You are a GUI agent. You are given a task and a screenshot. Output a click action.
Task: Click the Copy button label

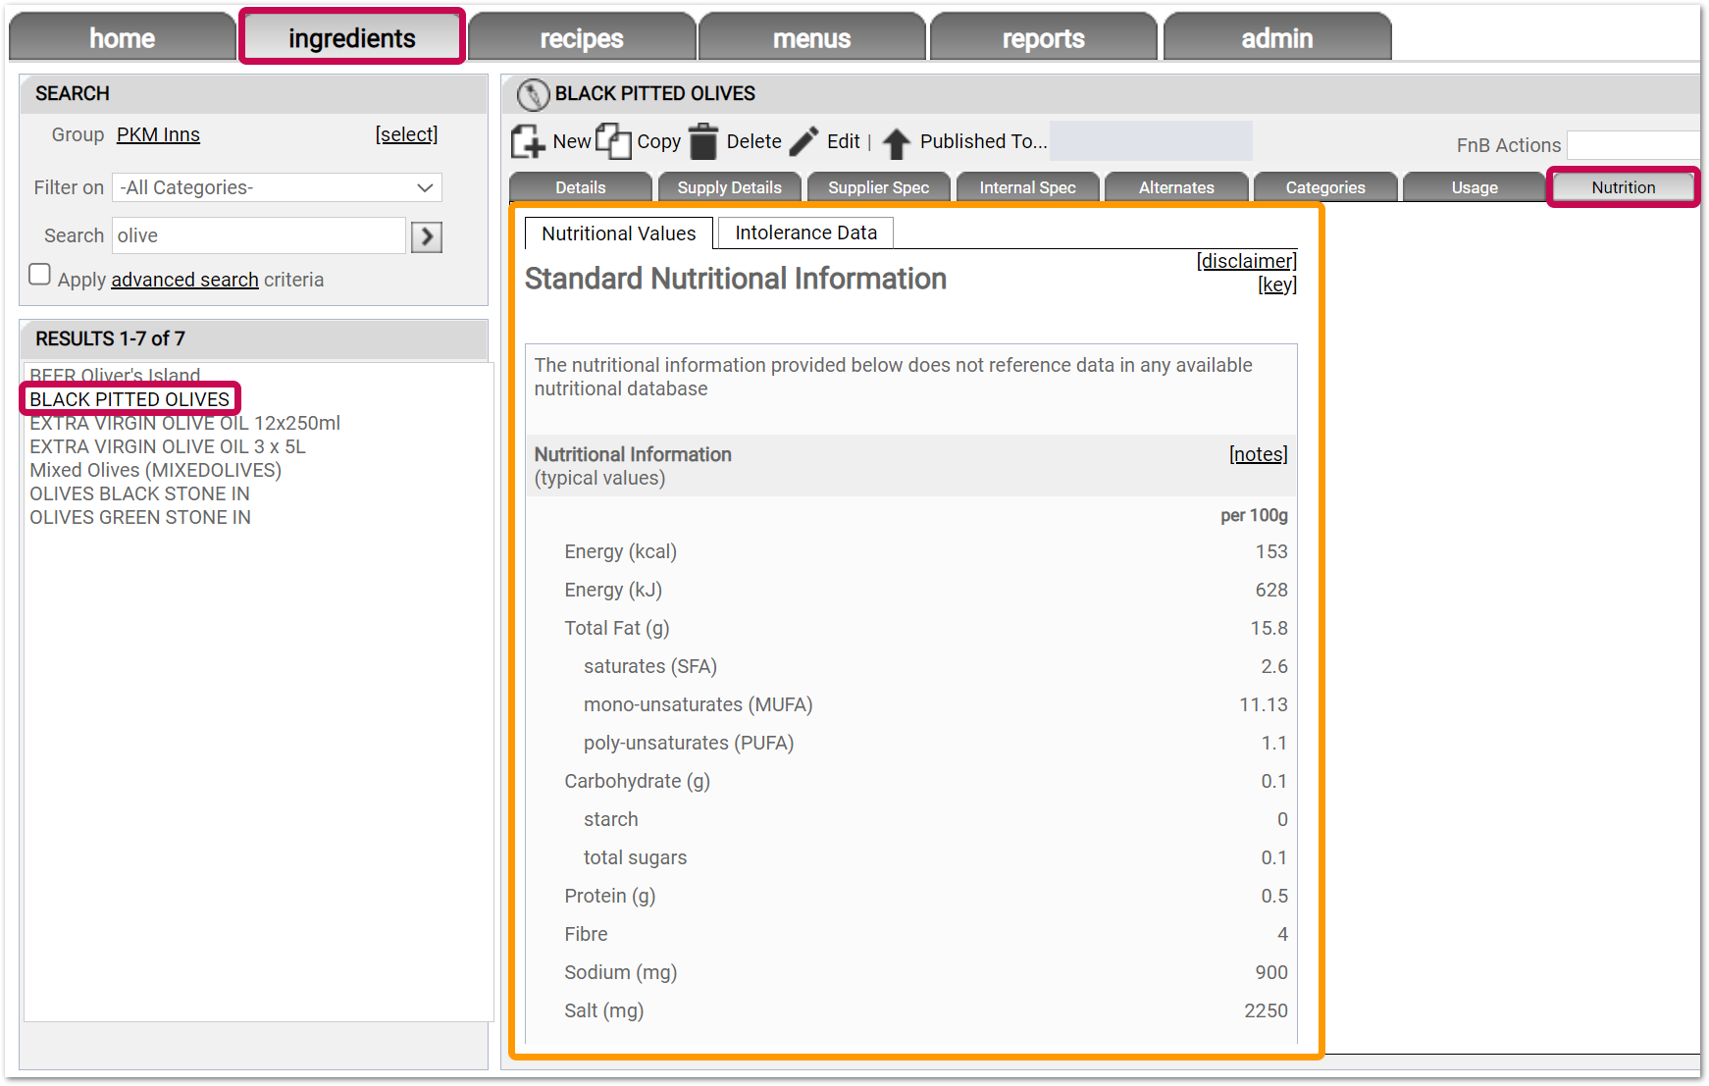[659, 141]
